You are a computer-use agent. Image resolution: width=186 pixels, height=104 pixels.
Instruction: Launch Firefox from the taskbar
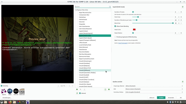[10, 102]
